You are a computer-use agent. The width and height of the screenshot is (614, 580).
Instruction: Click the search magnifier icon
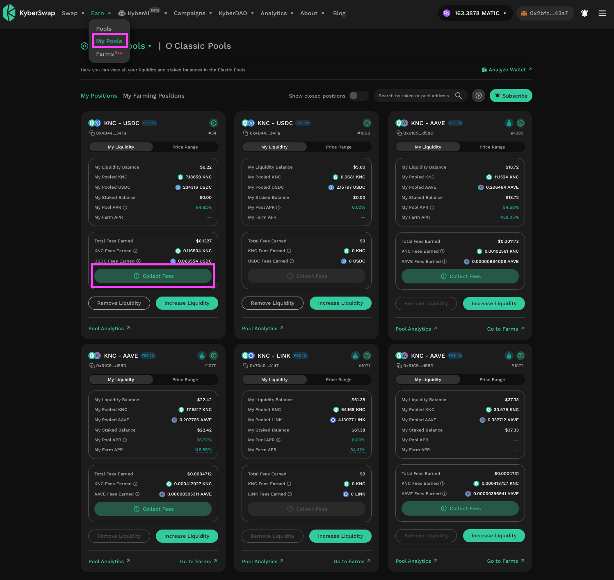point(459,96)
